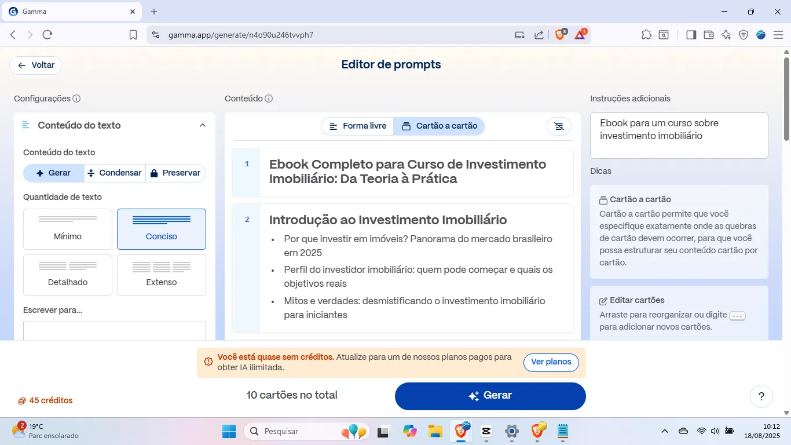Click the share icon in address bar
The height and width of the screenshot is (445, 791).
point(539,35)
